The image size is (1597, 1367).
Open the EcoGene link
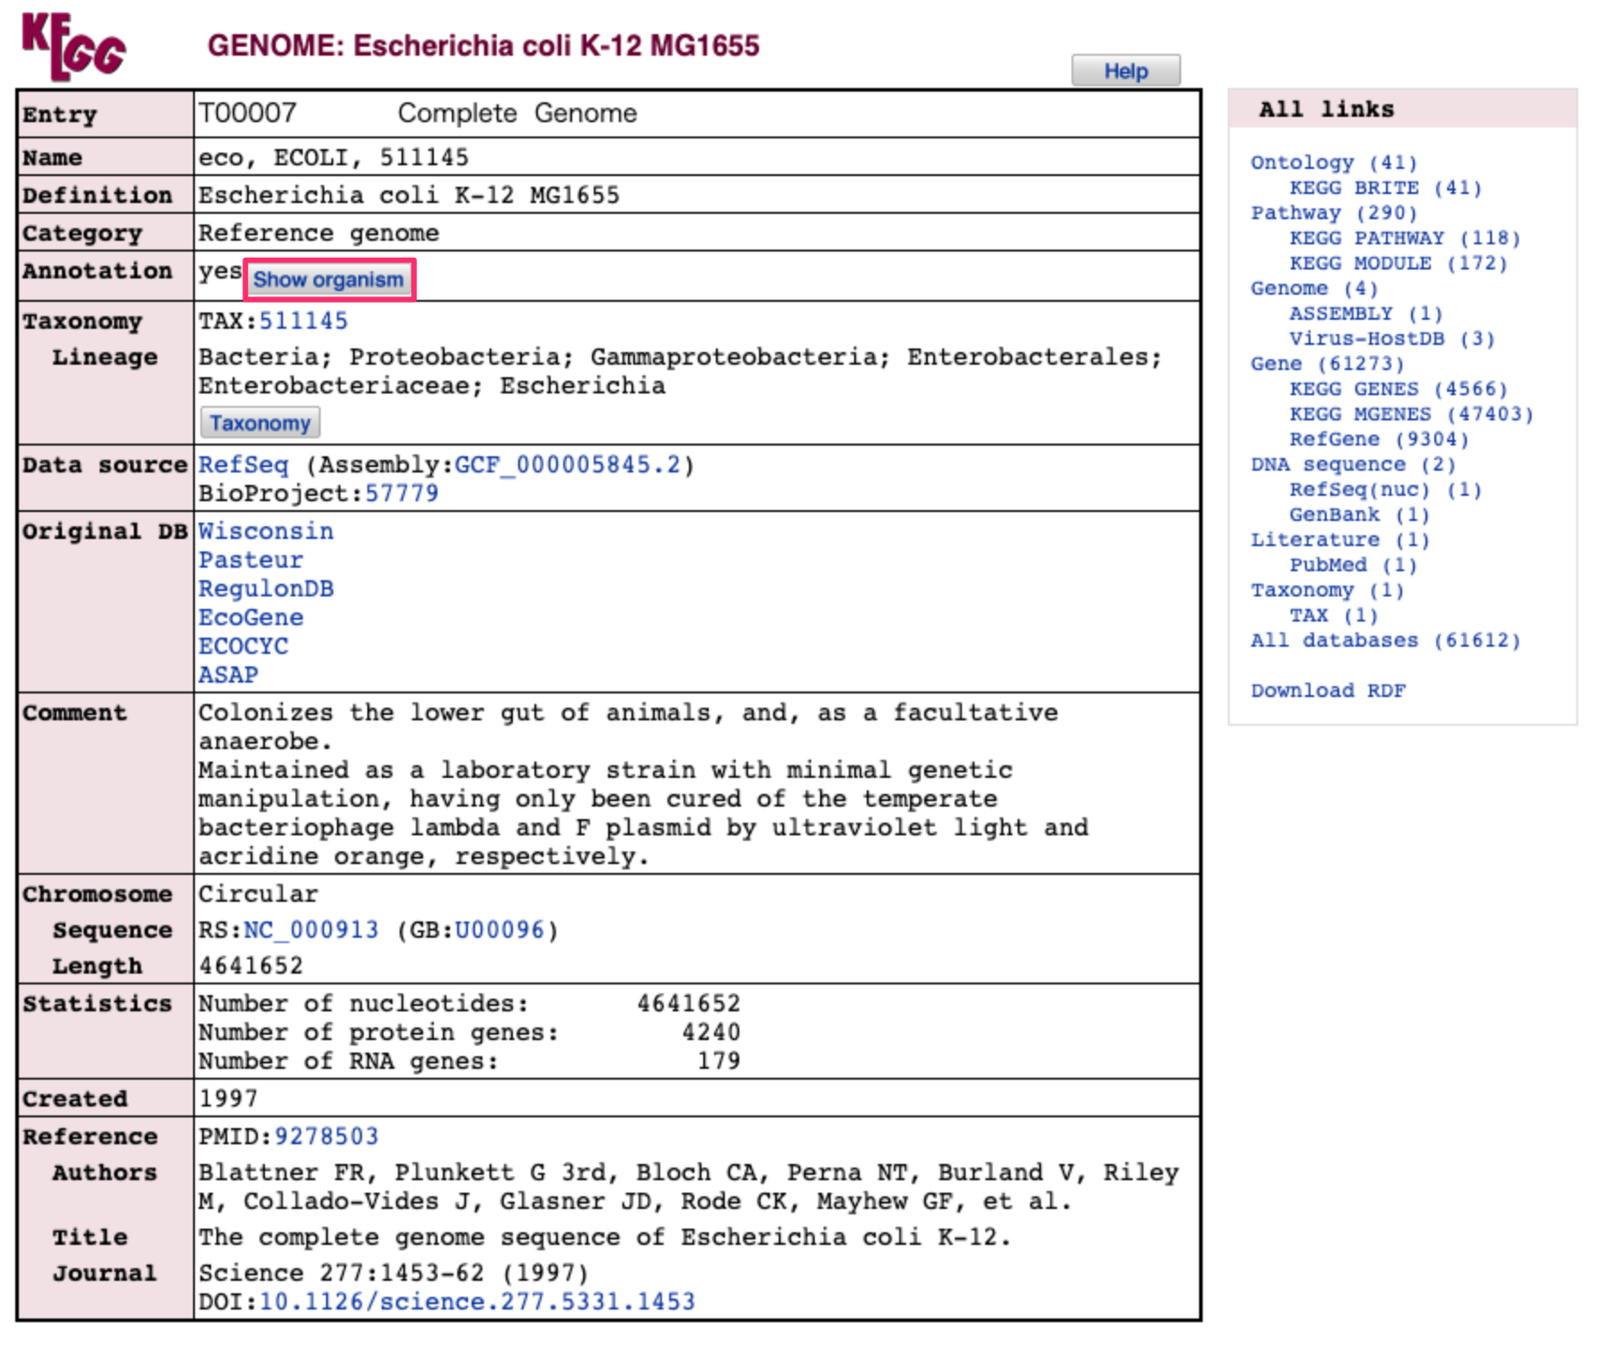pos(251,617)
